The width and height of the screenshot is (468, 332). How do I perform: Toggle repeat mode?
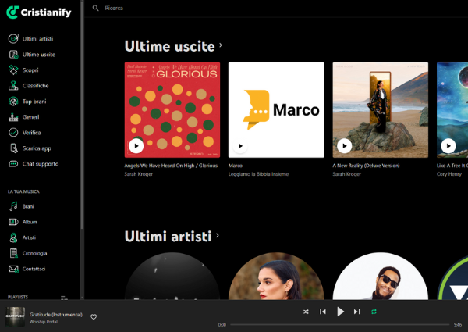[x=374, y=312]
